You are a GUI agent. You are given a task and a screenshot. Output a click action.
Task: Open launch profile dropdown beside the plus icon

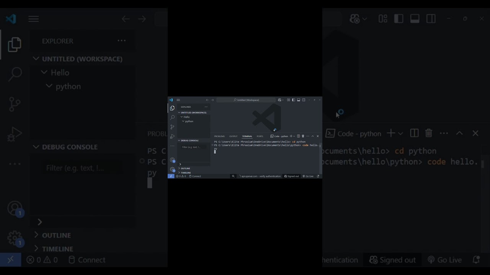[294, 136]
